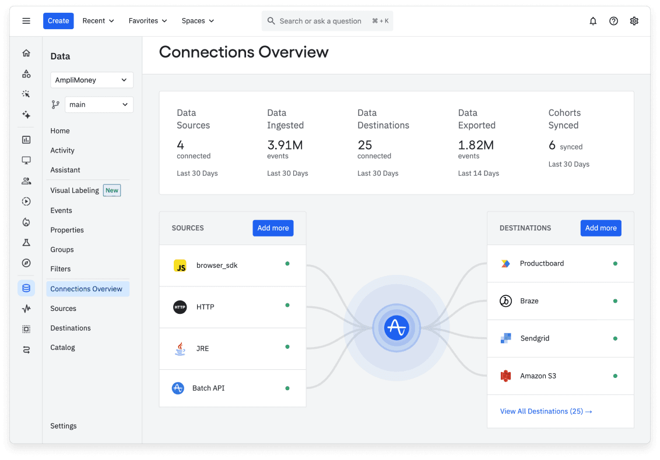Open the Destinations sidebar entry

(x=71, y=328)
